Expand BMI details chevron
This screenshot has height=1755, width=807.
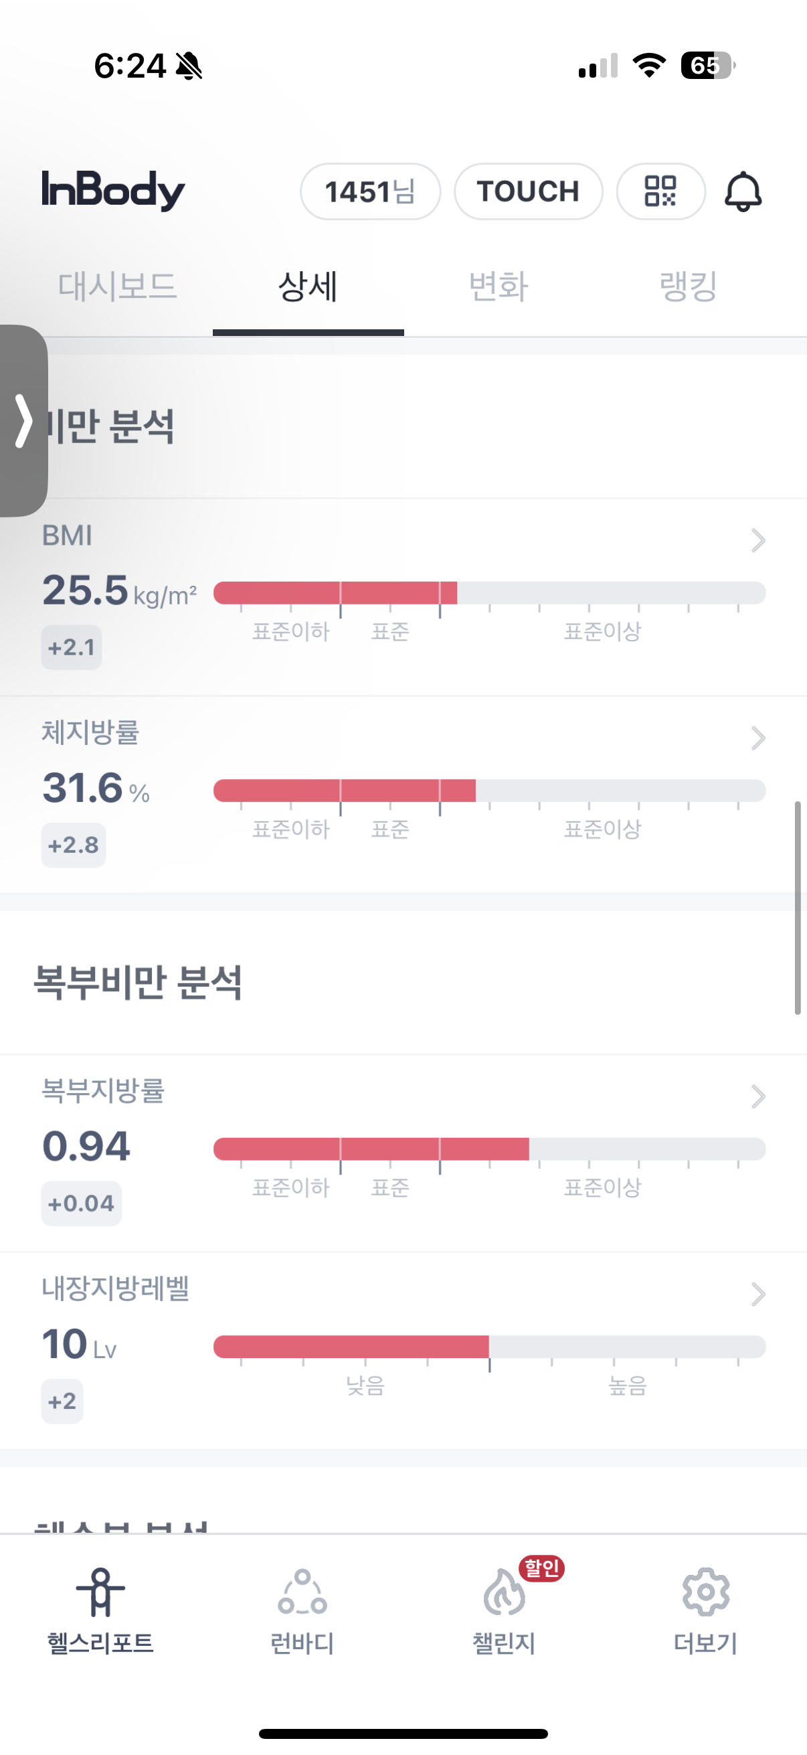tap(757, 540)
